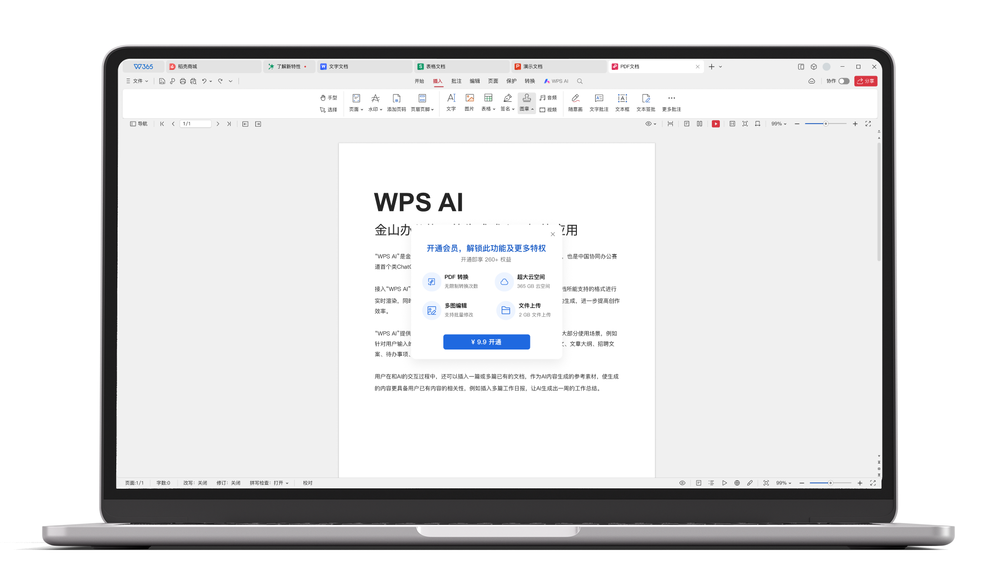Close the membership popup dialog
987x562 pixels.
click(x=553, y=234)
